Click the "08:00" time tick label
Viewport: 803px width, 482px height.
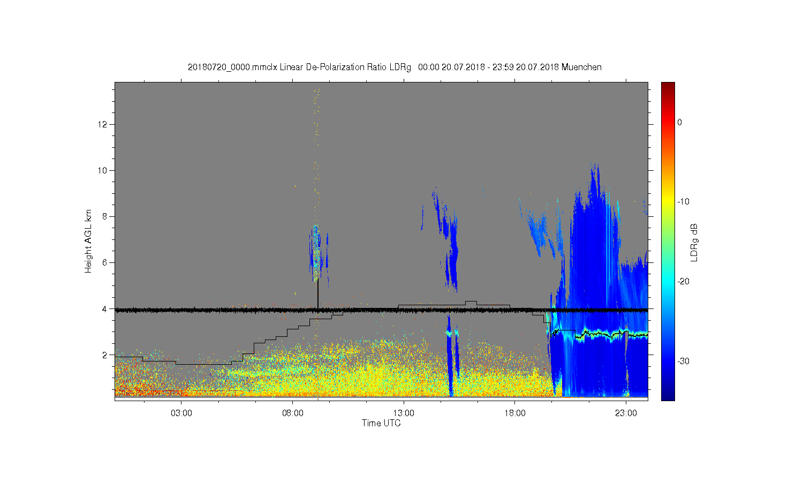[x=293, y=413]
